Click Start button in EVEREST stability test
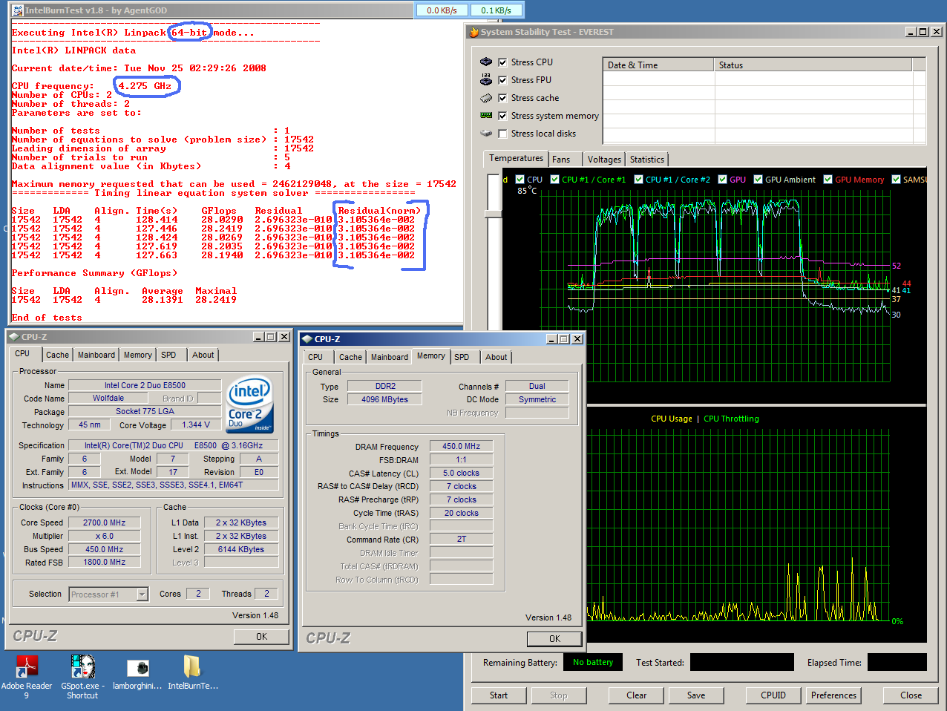 (x=499, y=695)
